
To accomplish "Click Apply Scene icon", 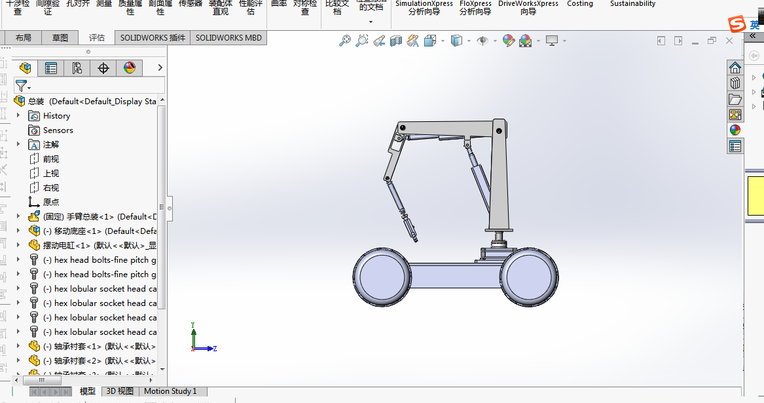I will [x=525, y=41].
